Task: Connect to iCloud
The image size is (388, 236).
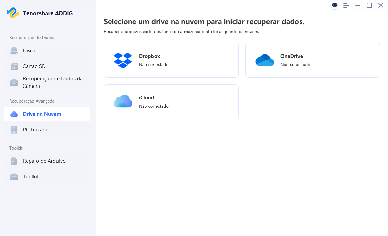Action: coord(171,101)
